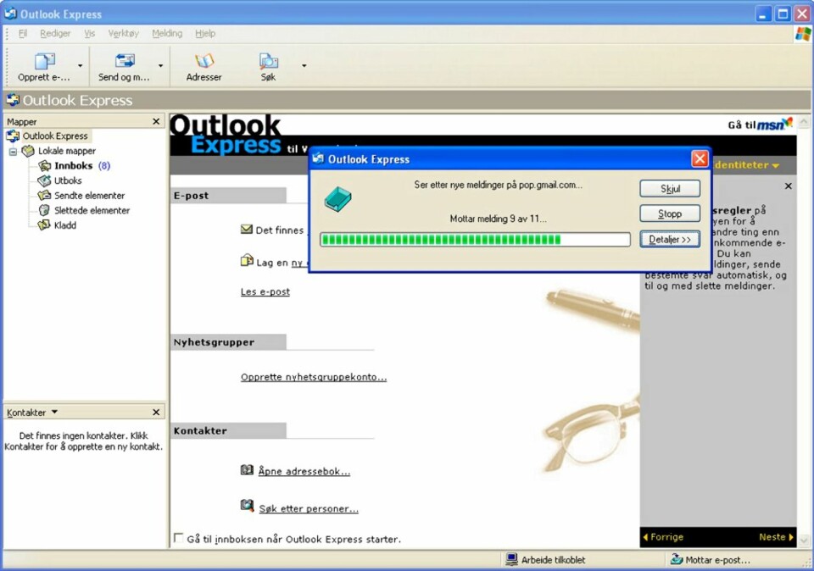Close the Mapper pane
Viewport: 814px width, 571px height.
coord(156,121)
